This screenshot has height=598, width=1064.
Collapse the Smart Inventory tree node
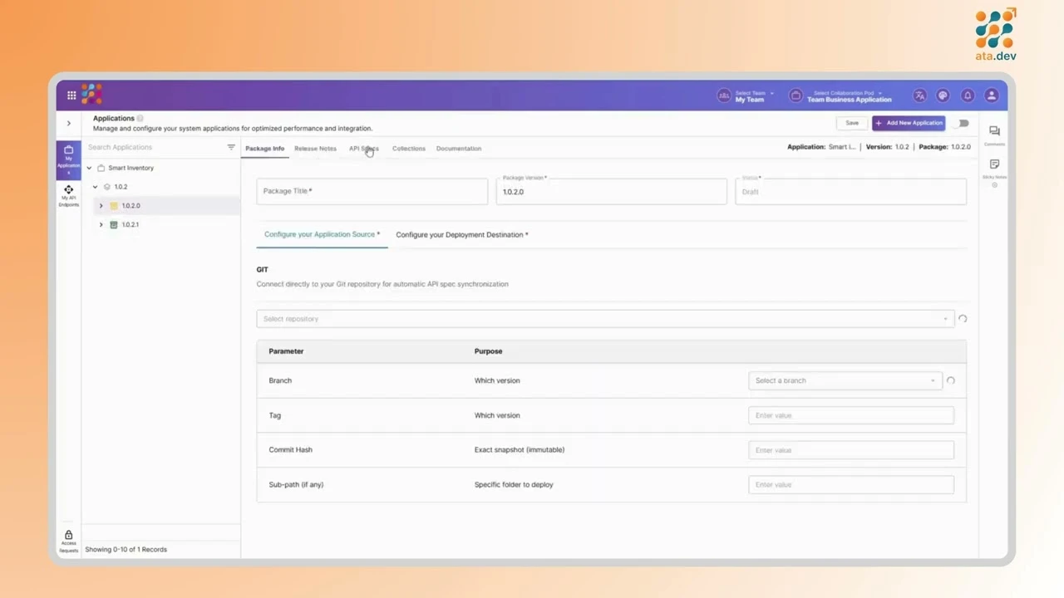pos(89,168)
